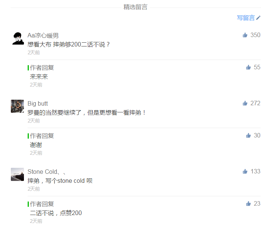Screen dimensions: 270x236
Task: Open Aa凉心暖男's avatar picture
Action: [18, 38]
